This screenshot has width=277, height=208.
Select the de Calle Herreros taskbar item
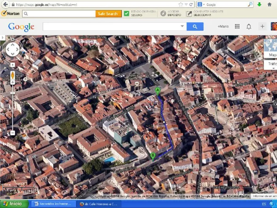click(99, 204)
